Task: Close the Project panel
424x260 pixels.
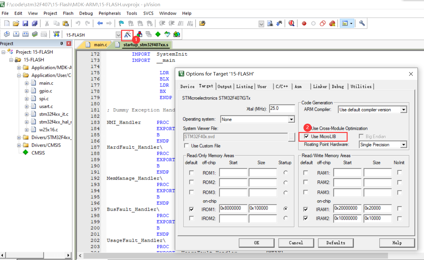Action: 69,43
